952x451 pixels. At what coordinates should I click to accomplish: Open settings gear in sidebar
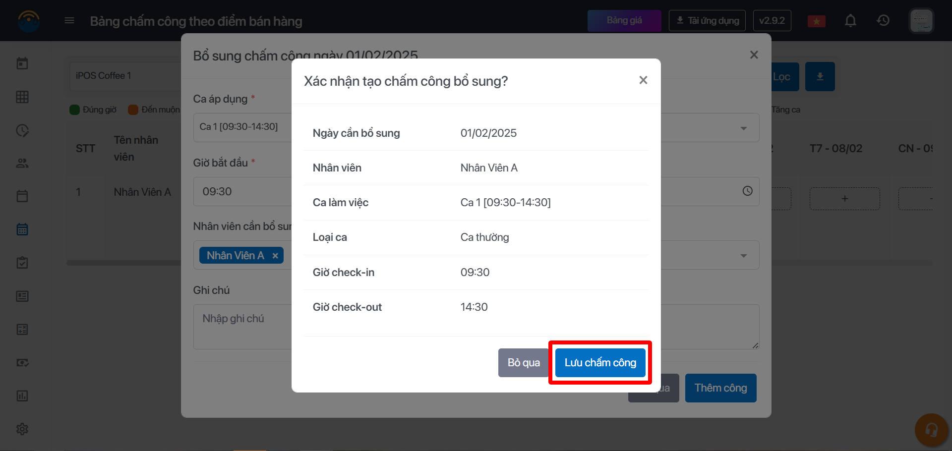pyautogui.click(x=22, y=429)
